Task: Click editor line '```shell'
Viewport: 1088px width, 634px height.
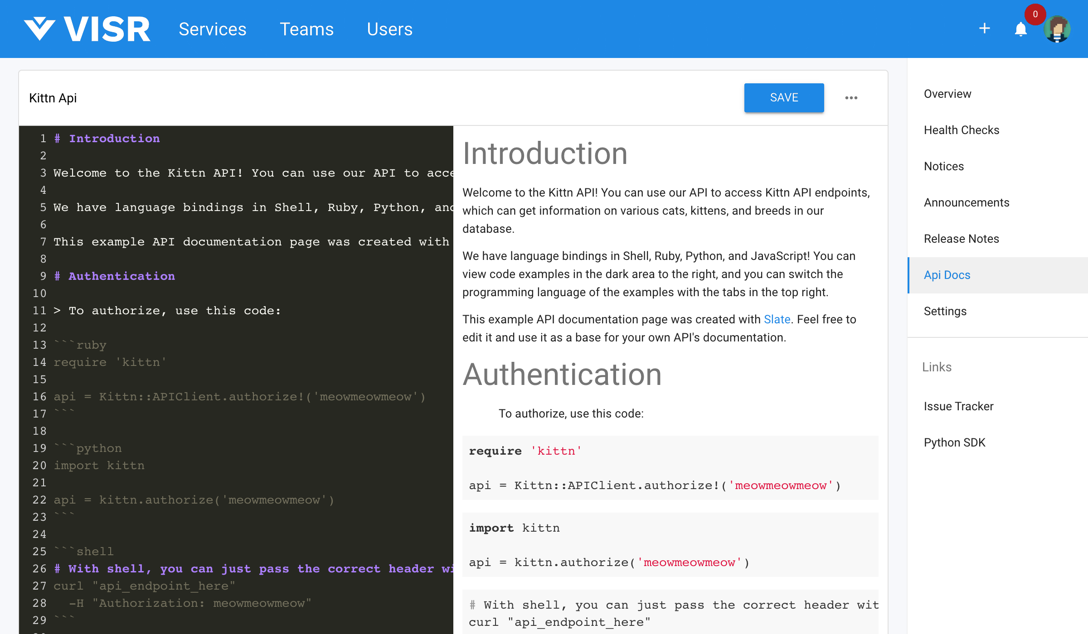Action: click(x=83, y=552)
